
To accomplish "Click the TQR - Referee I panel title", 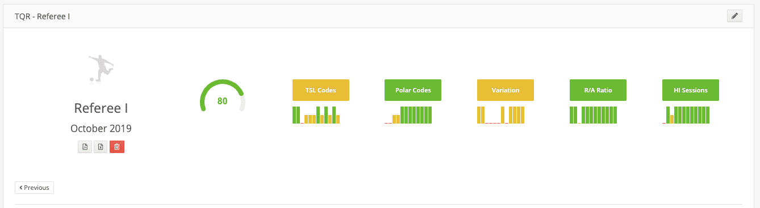I will [x=43, y=16].
